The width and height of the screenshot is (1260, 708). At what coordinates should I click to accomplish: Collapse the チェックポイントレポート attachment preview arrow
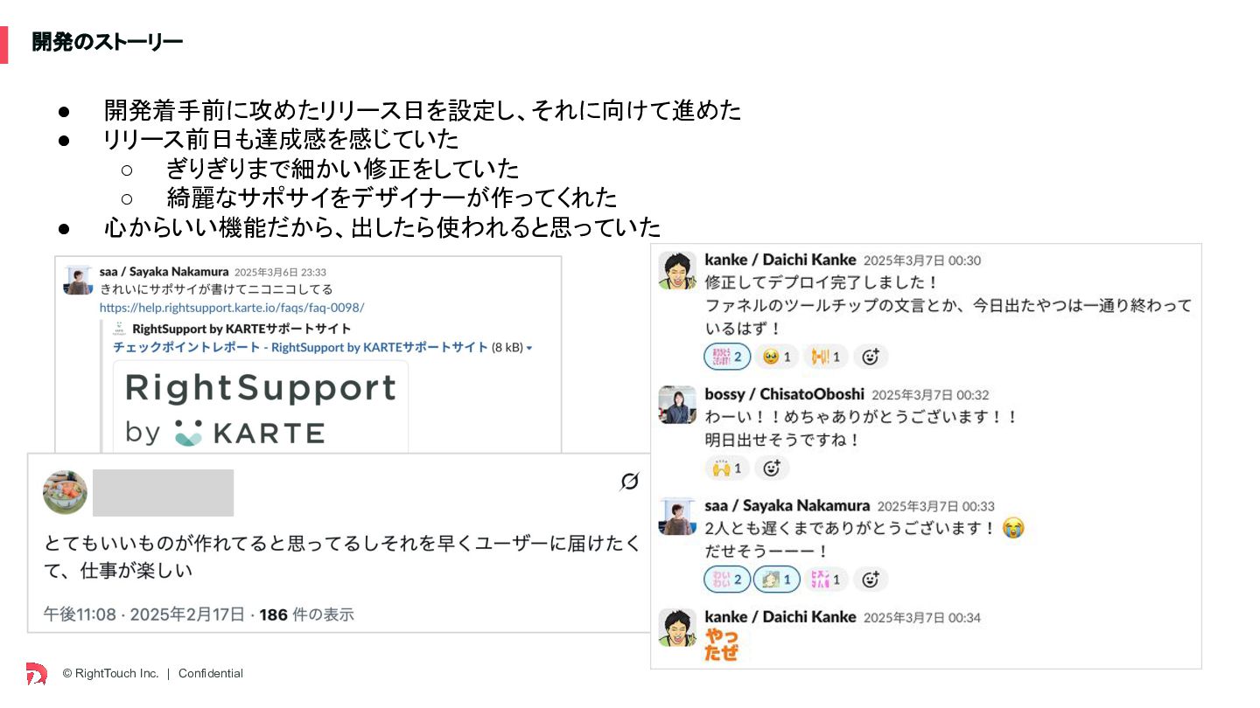pos(529,348)
